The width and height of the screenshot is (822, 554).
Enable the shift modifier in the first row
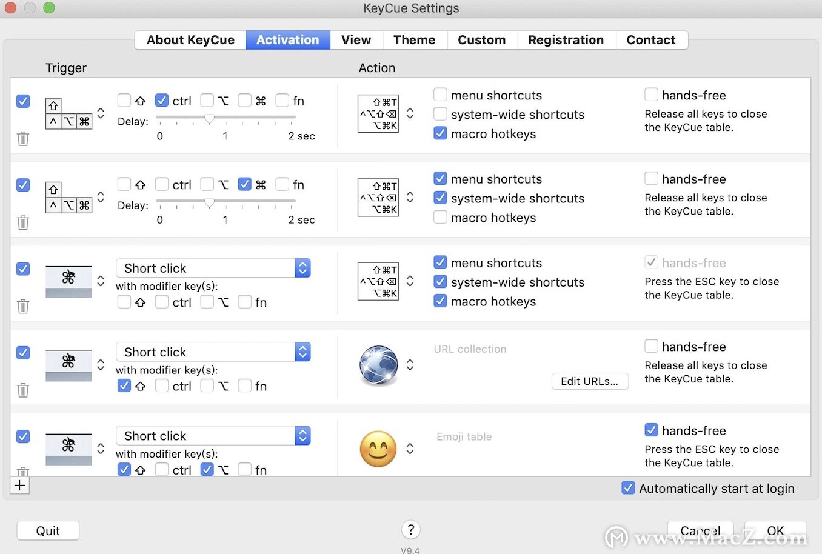[124, 100]
